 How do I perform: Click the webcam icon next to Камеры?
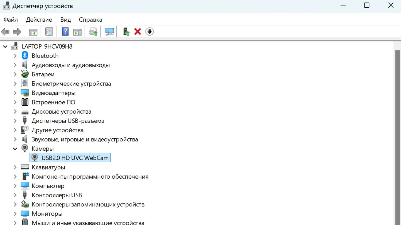coord(25,149)
